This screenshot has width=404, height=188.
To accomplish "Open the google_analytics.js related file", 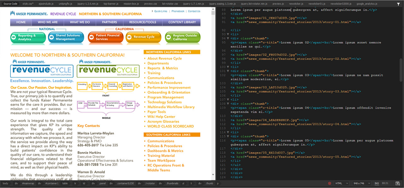I will pos(367,4).
